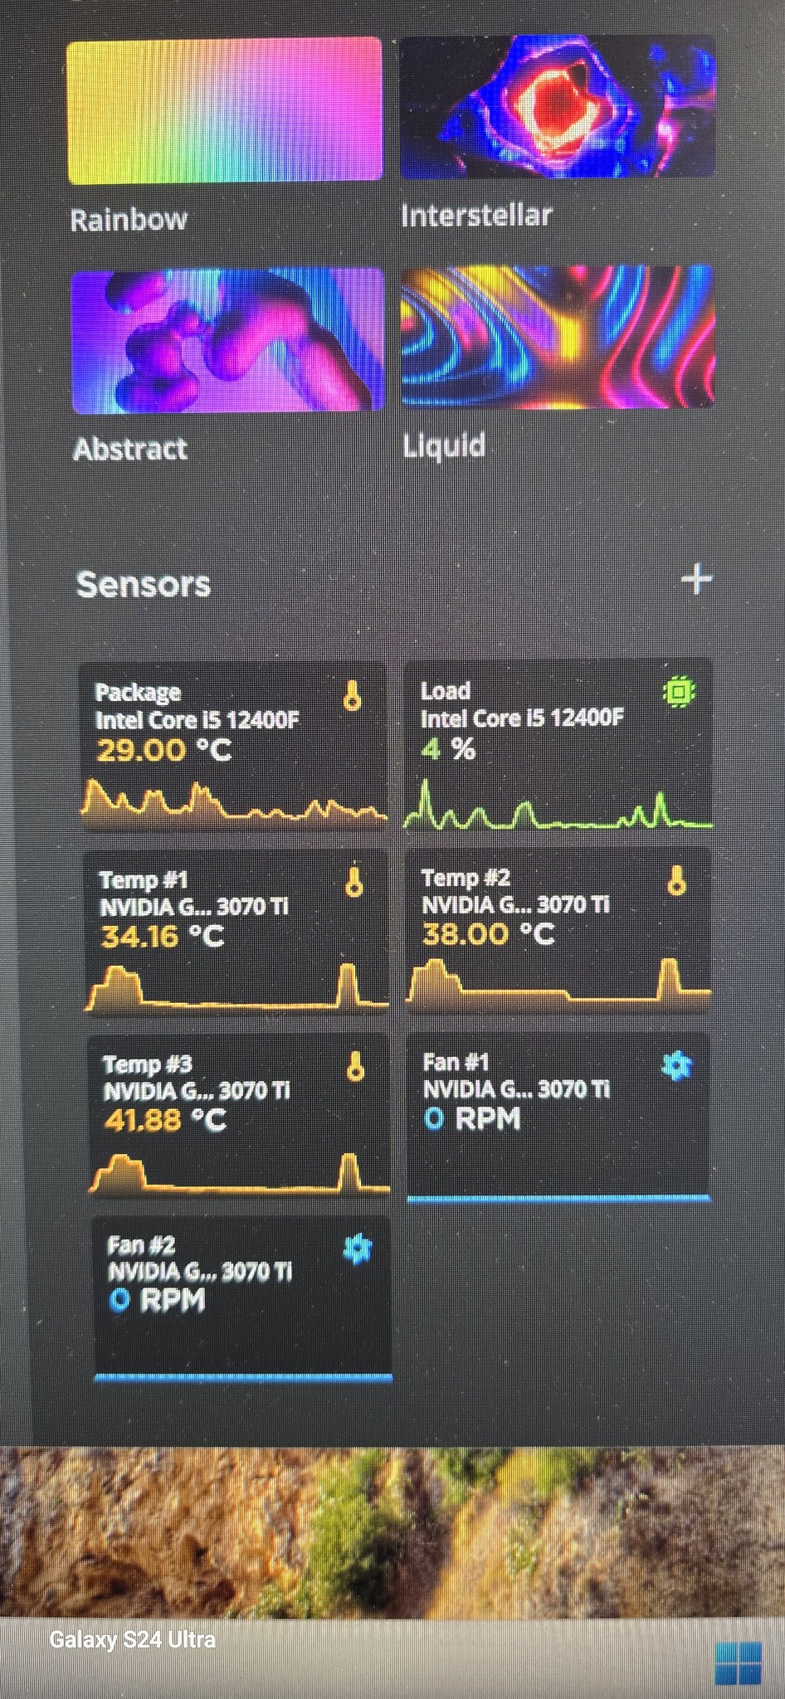The image size is (785, 1699).
Task: Select the Rainbow lighting effect thumbnail
Action: click(x=224, y=110)
